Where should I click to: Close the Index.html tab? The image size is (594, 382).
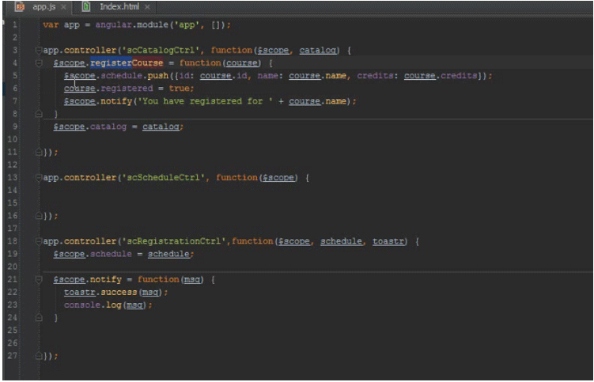point(147,7)
